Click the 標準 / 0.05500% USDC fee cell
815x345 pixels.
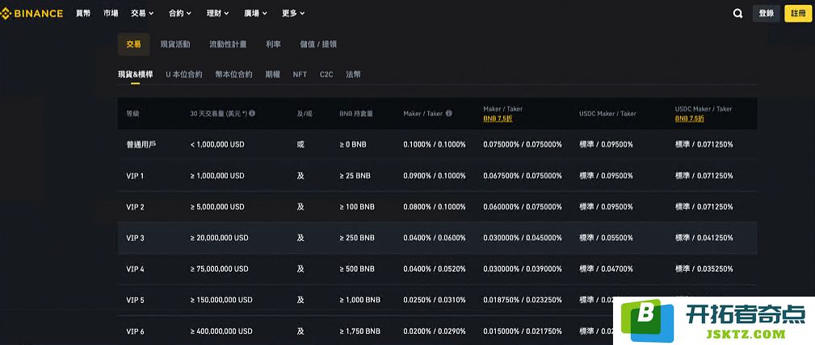tap(606, 238)
